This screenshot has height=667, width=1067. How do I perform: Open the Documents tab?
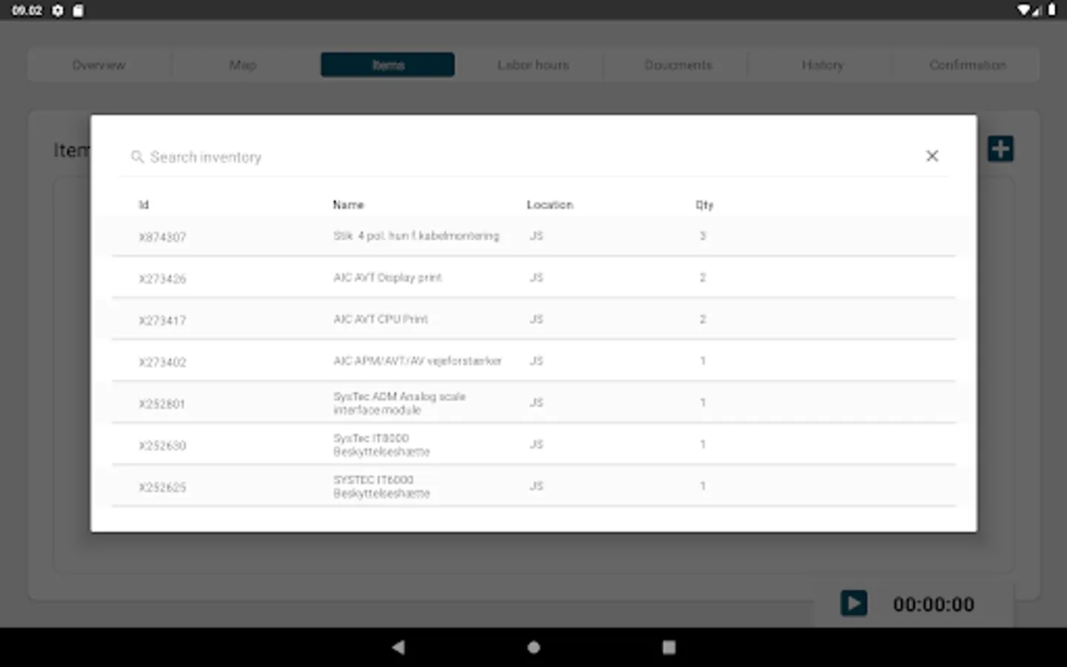point(678,65)
